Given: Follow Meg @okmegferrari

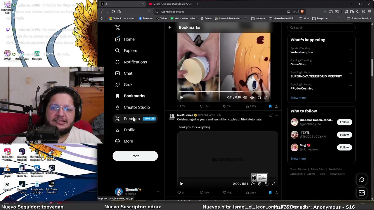Looking at the screenshot, I should coord(344,147).
